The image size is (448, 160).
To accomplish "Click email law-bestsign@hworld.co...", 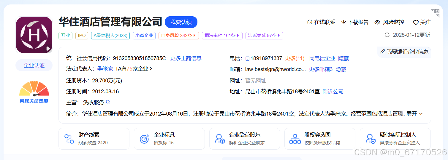I will [x=276, y=69].
